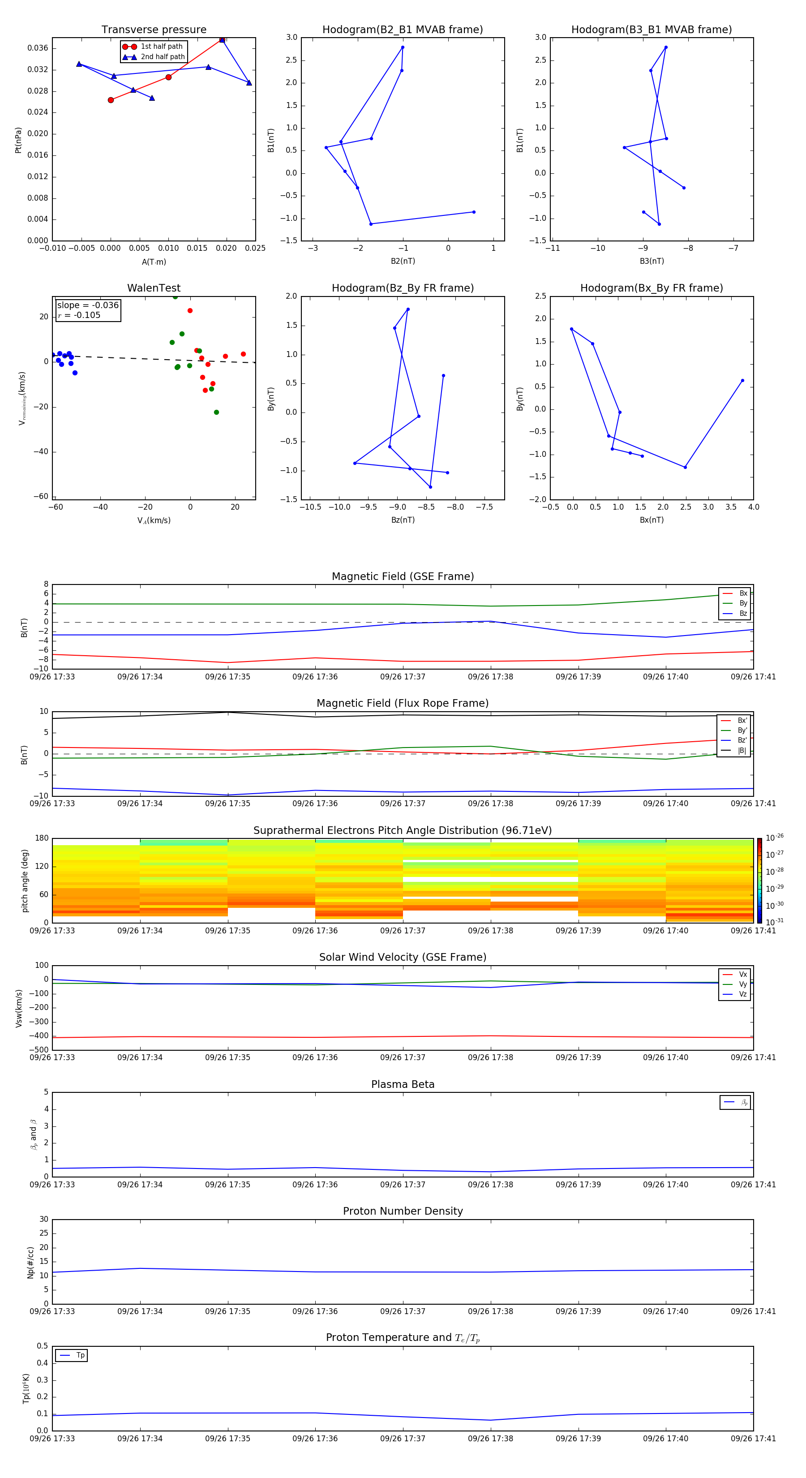The image size is (806, 1478).
Task: Click the 'Bx(nT)' x-axis label
Action: [x=652, y=520]
